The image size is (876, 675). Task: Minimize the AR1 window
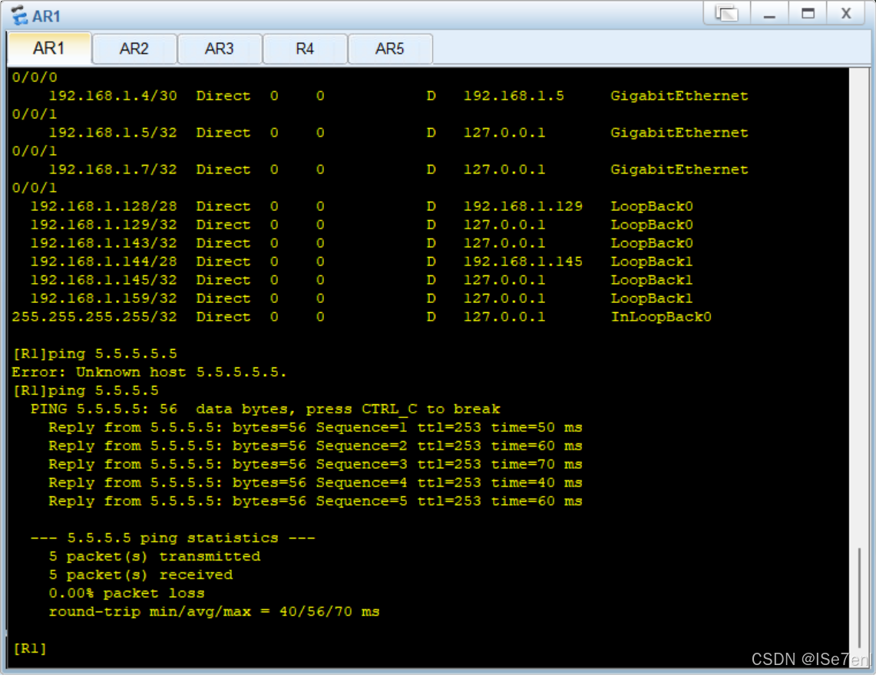769,13
